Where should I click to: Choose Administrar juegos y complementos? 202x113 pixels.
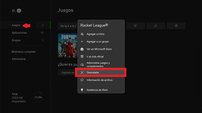(x=101, y=65)
